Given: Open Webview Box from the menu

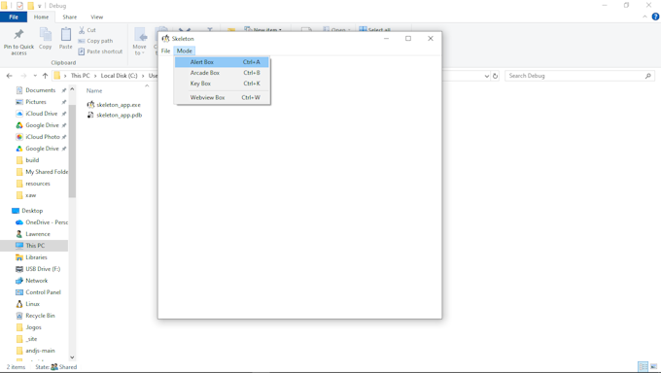Looking at the screenshot, I should pyautogui.click(x=222, y=97).
